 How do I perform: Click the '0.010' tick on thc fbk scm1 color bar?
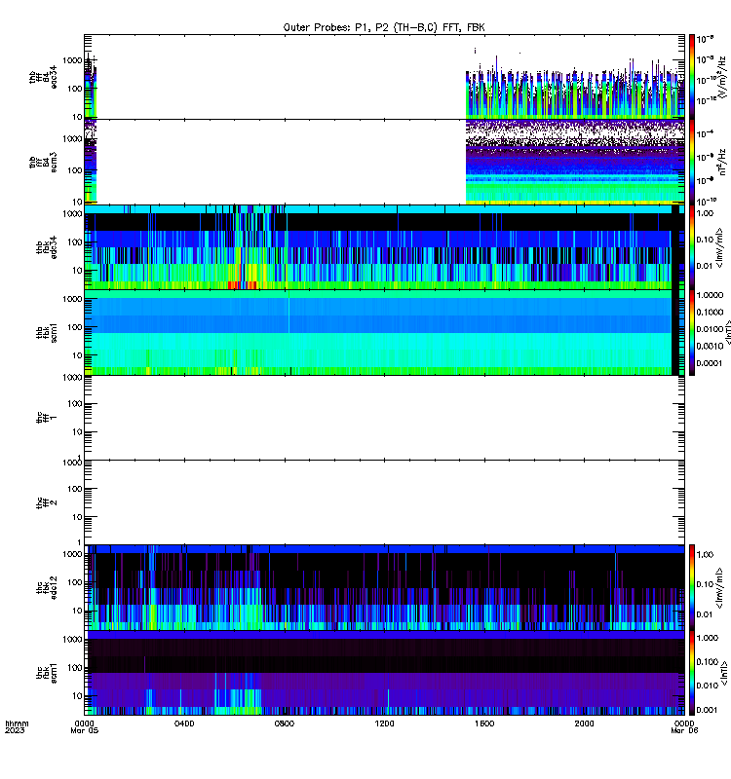(x=707, y=686)
